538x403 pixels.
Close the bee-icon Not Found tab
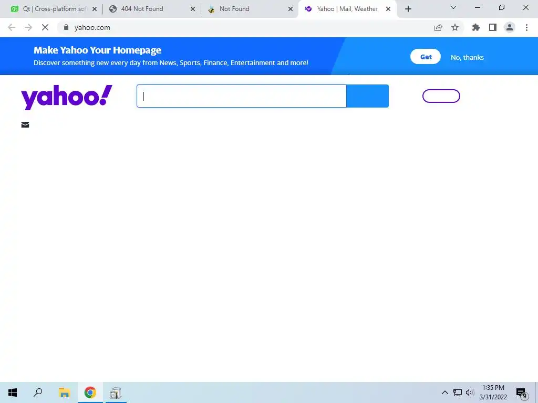[x=291, y=9]
